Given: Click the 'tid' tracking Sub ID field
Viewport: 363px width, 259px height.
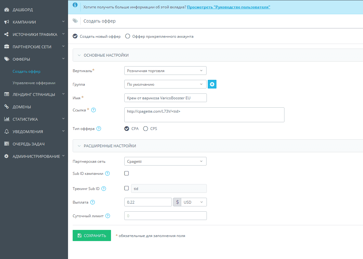Looking at the screenshot, I should (x=169, y=188).
